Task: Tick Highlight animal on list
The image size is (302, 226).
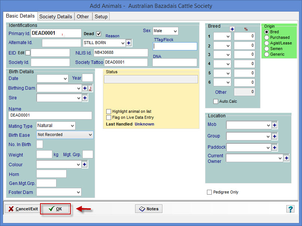Action: pyautogui.click(x=109, y=111)
